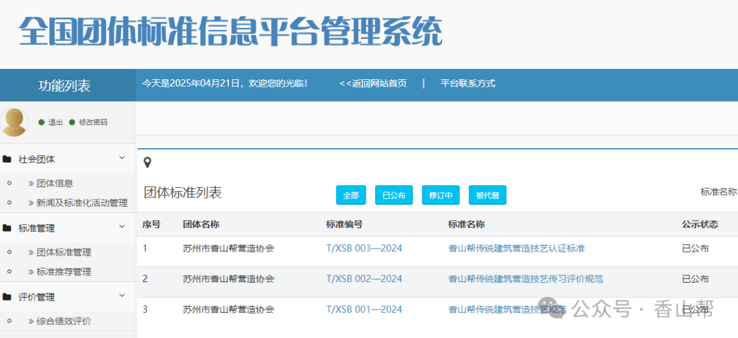738x338 pixels.
Task: Show 被代替 standards
Action: [488, 195]
